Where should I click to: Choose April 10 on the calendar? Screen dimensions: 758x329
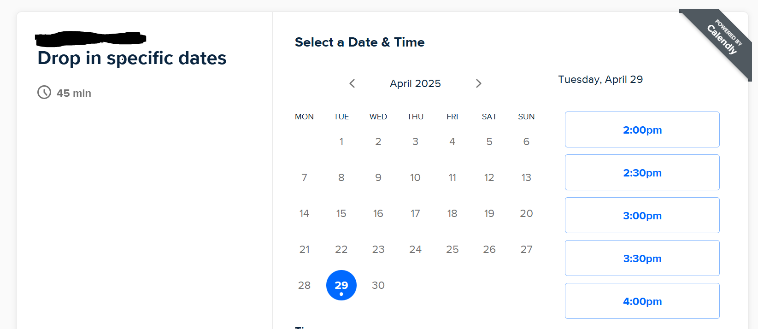415,177
